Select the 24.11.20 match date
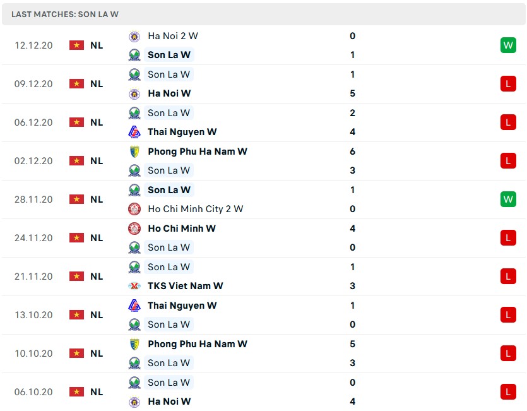Image resolution: width=527 pixels, height=411 pixels. pos(33,238)
